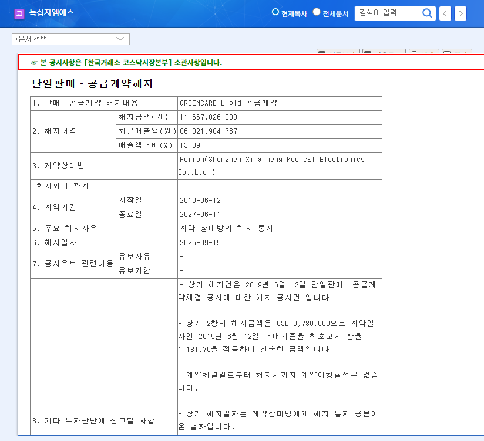Click the 8. 기타 투자판단에 참고할 사항 label
The height and width of the screenshot is (441, 484).
(93, 421)
